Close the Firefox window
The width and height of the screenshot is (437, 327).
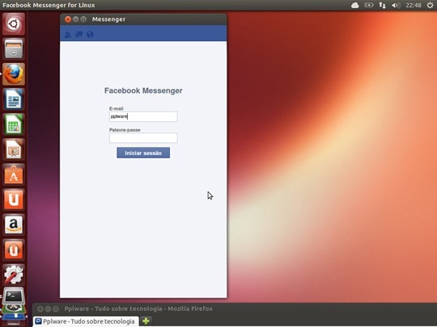coord(40,309)
